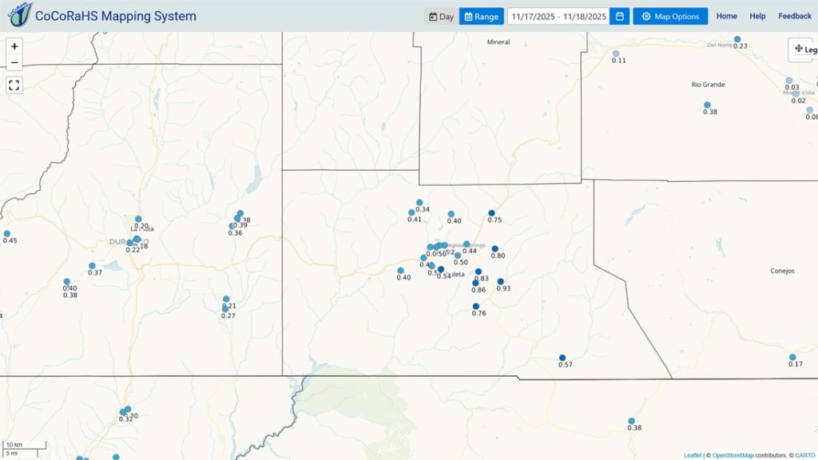
Task: Open the CARTO attribution link
Action: 804,455
